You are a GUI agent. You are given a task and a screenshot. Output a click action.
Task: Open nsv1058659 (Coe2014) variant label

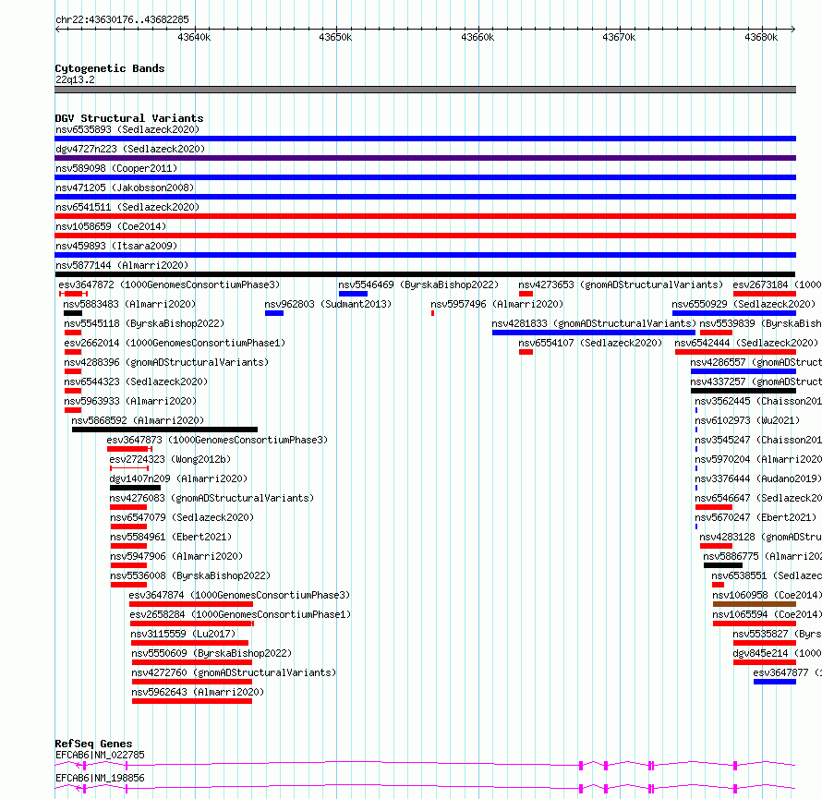111,226
